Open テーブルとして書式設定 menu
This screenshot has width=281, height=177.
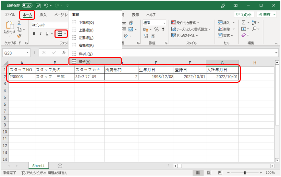[191, 29]
